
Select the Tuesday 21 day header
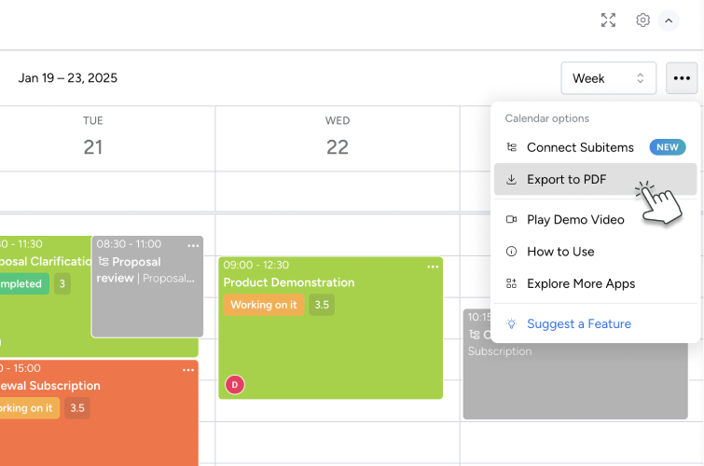pyautogui.click(x=92, y=138)
